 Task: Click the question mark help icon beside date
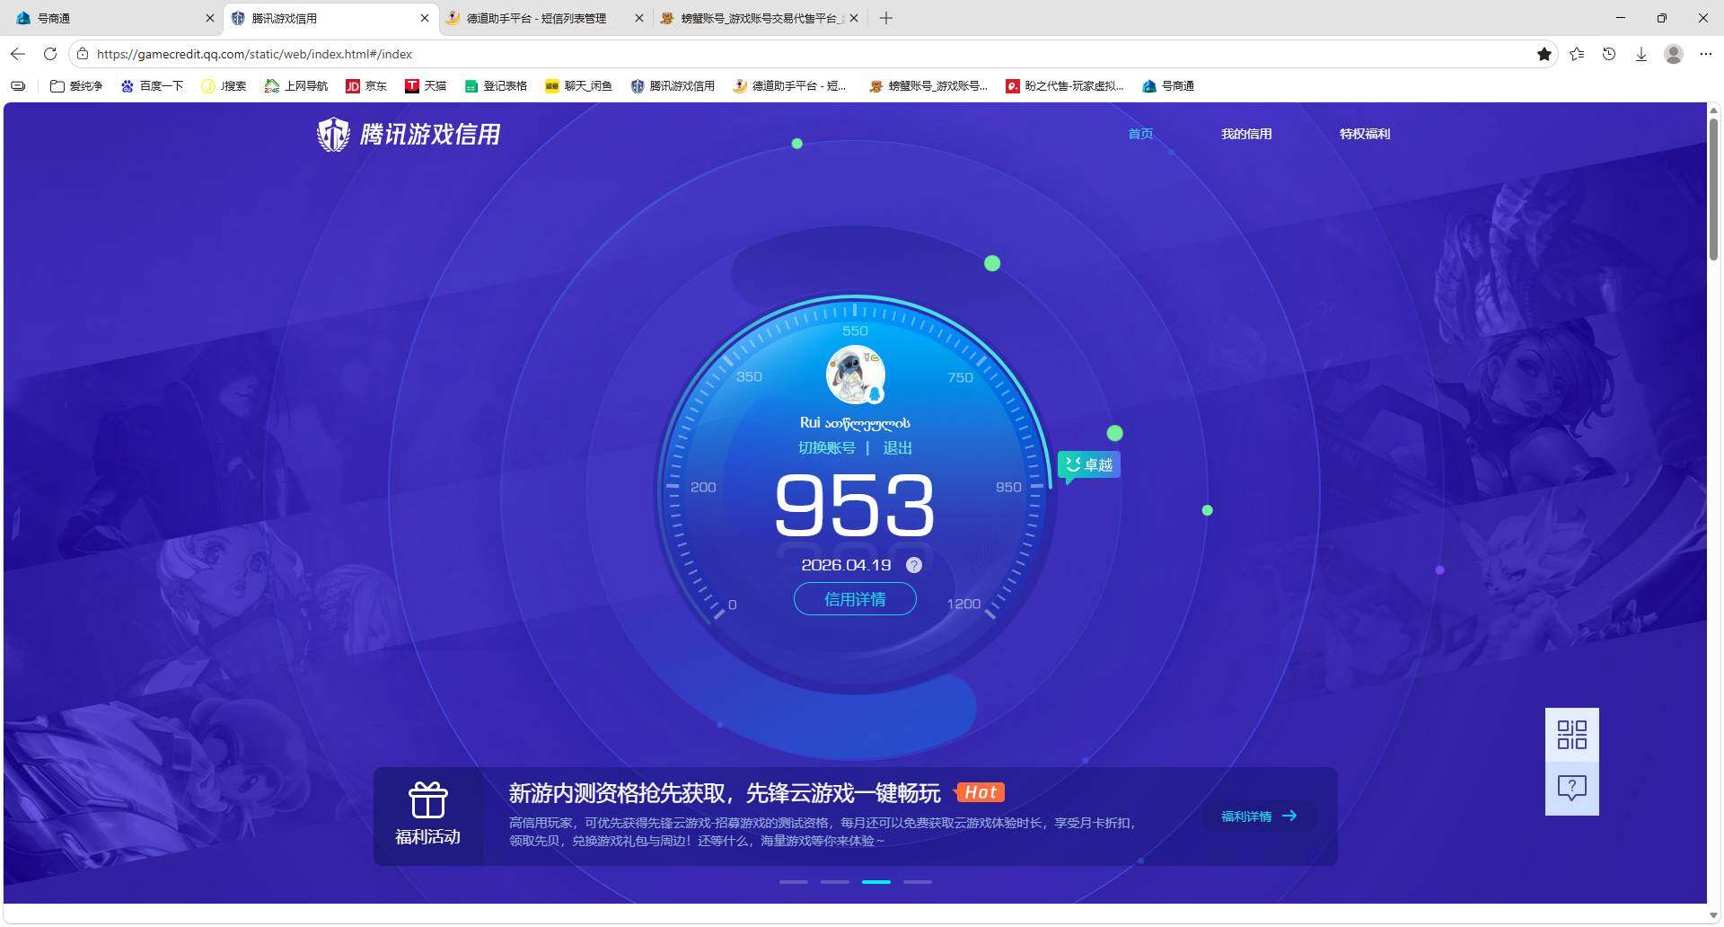pos(914,565)
